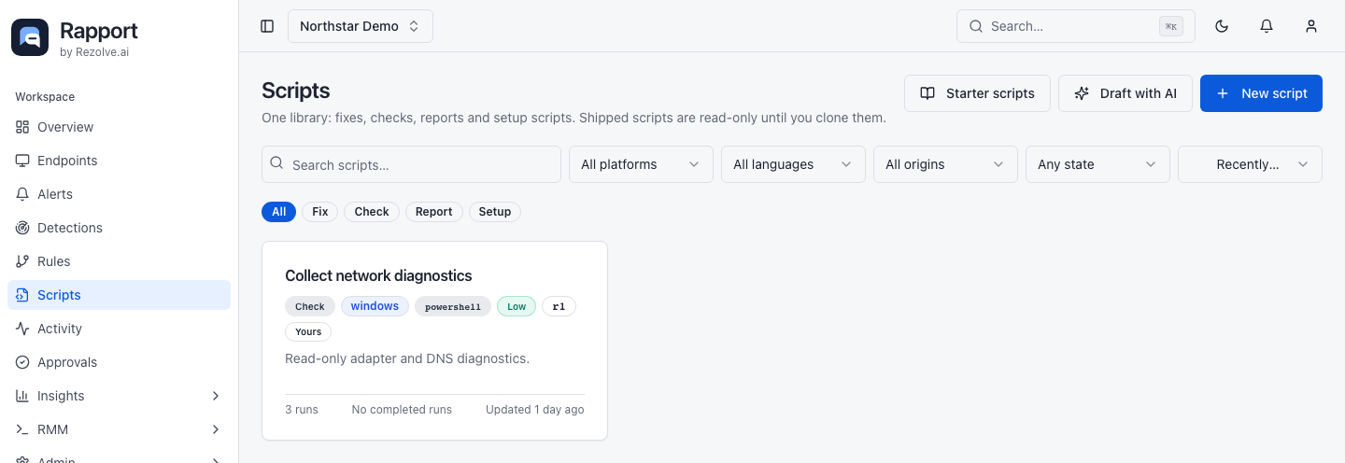Image resolution: width=1345 pixels, height=463 pixels.
Task: Click the Starter scripts button
Action: click(977, 93)
